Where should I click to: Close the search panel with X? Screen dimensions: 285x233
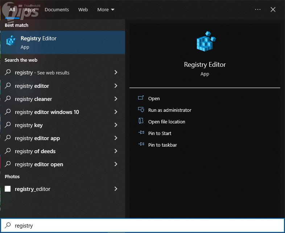pos(273,9)
